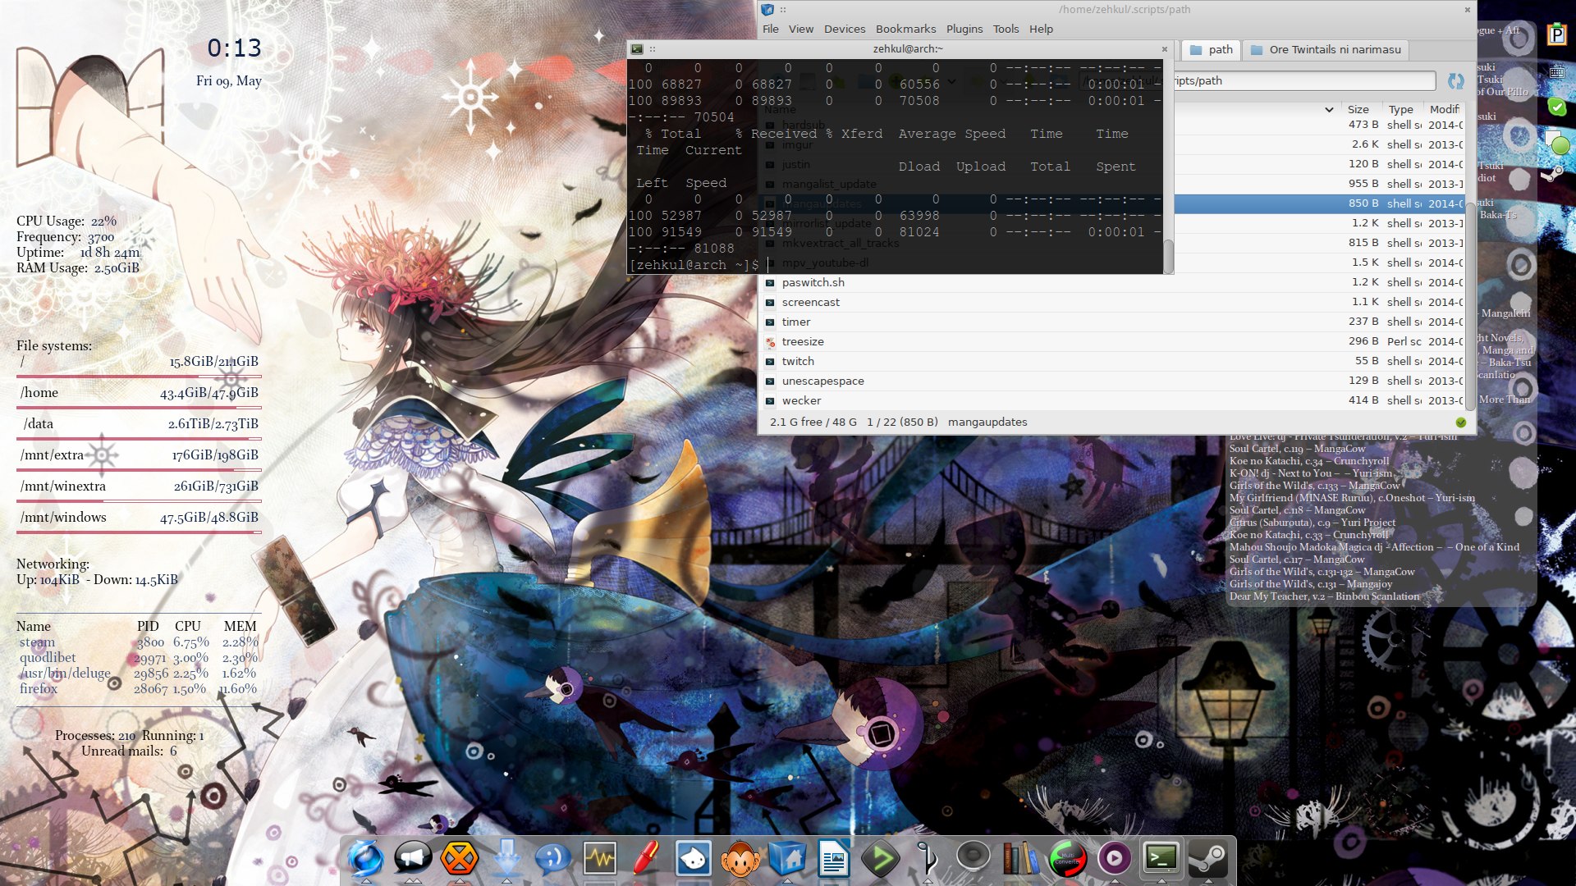This screenshot has height=886, width=1576.
Task: Open the monkey face dock application
Action: 740,859
